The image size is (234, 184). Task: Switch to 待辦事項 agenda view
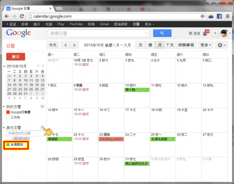coord(186,45)
